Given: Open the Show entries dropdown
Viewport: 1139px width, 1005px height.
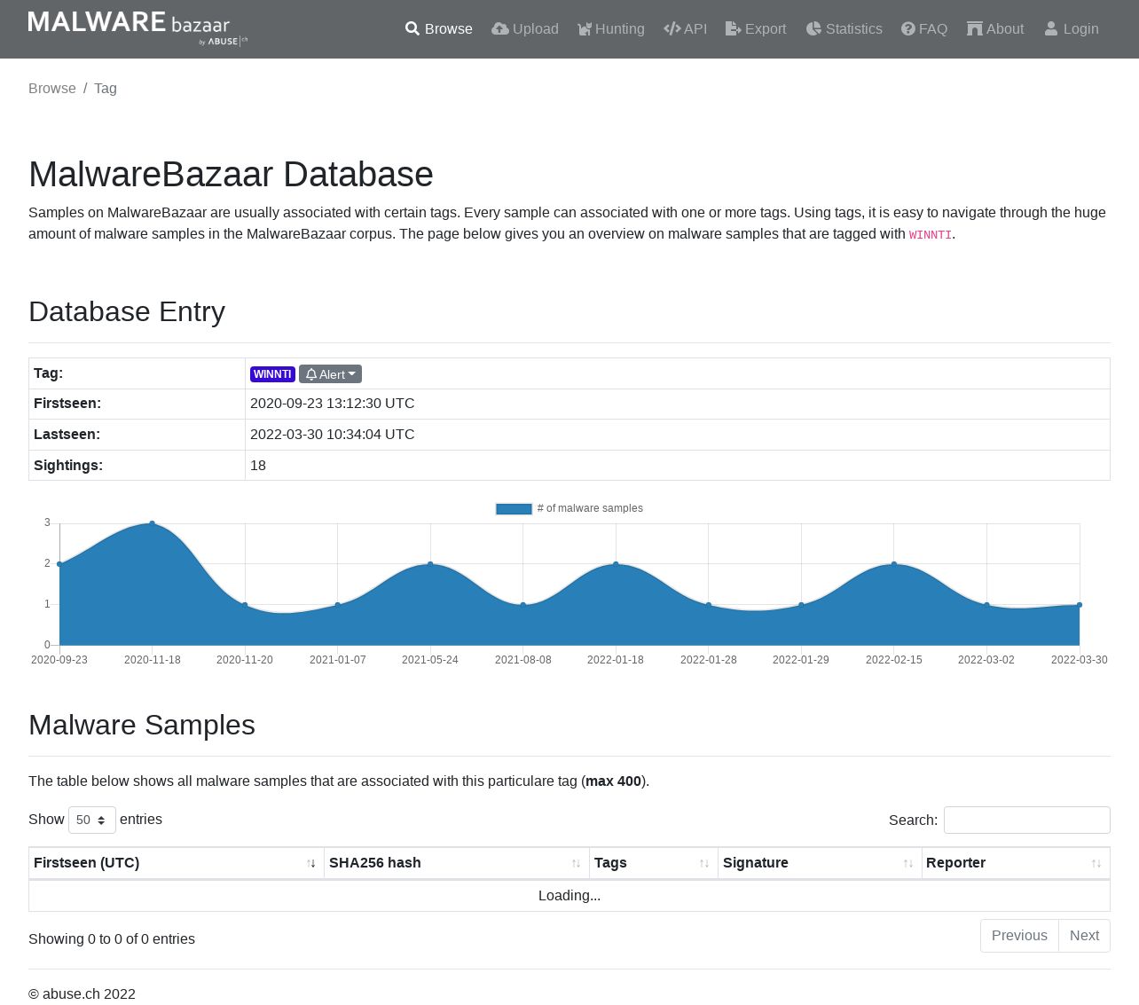Looking at the screenshot, I should point(92,820).
